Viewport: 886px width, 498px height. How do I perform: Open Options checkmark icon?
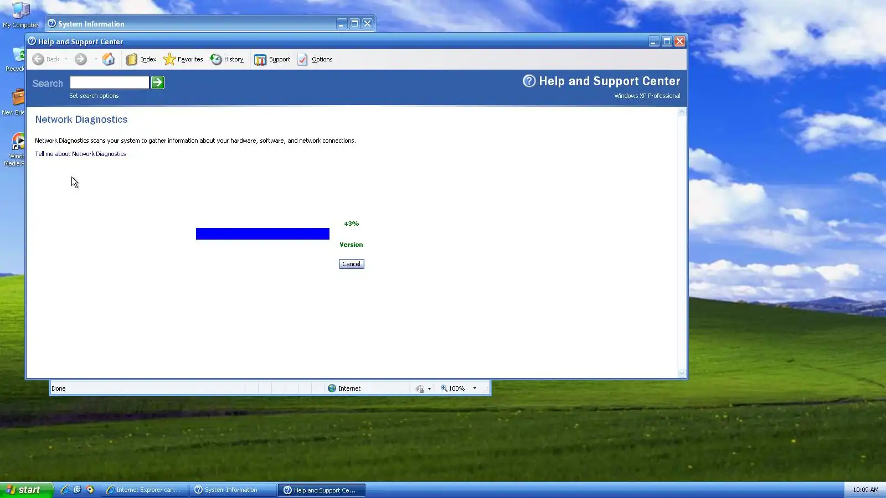tap(302, 59)
